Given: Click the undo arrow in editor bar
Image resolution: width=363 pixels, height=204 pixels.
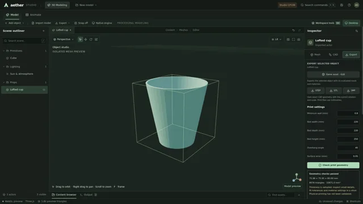Looking at the screenshot, I should point(293,30).
